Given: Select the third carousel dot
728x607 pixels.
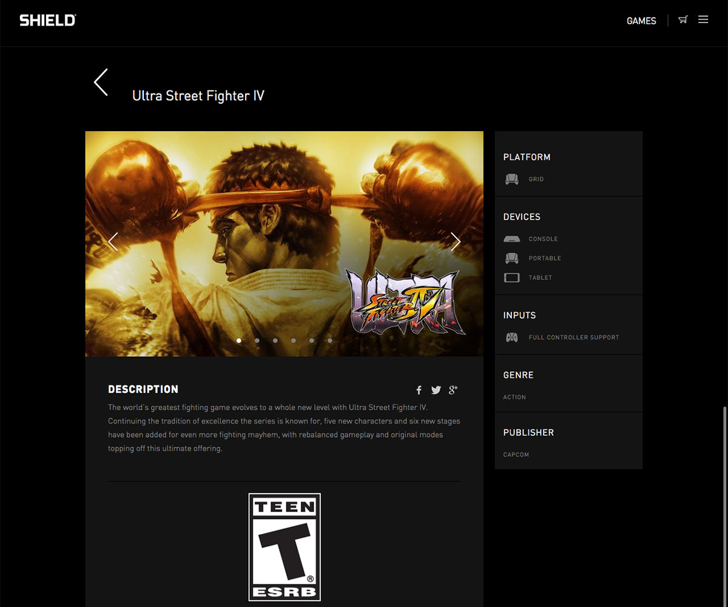Looking at the screenshot, I should click(x=275, y=341).
